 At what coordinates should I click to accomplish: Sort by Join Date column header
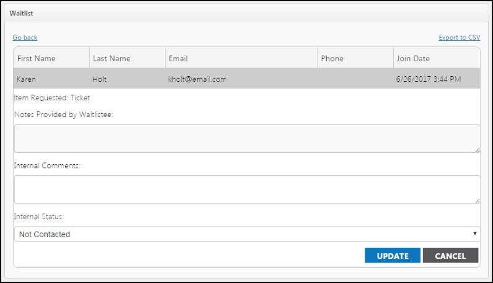point(413,58)
